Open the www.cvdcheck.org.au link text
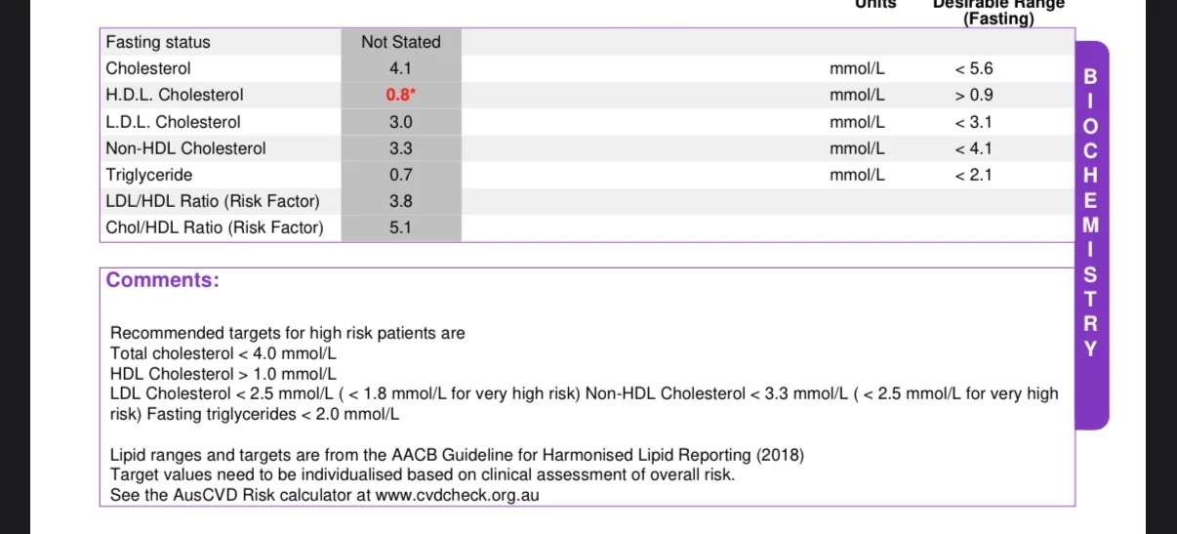Screen dimensions: 1177x534 tap(458, 495)
